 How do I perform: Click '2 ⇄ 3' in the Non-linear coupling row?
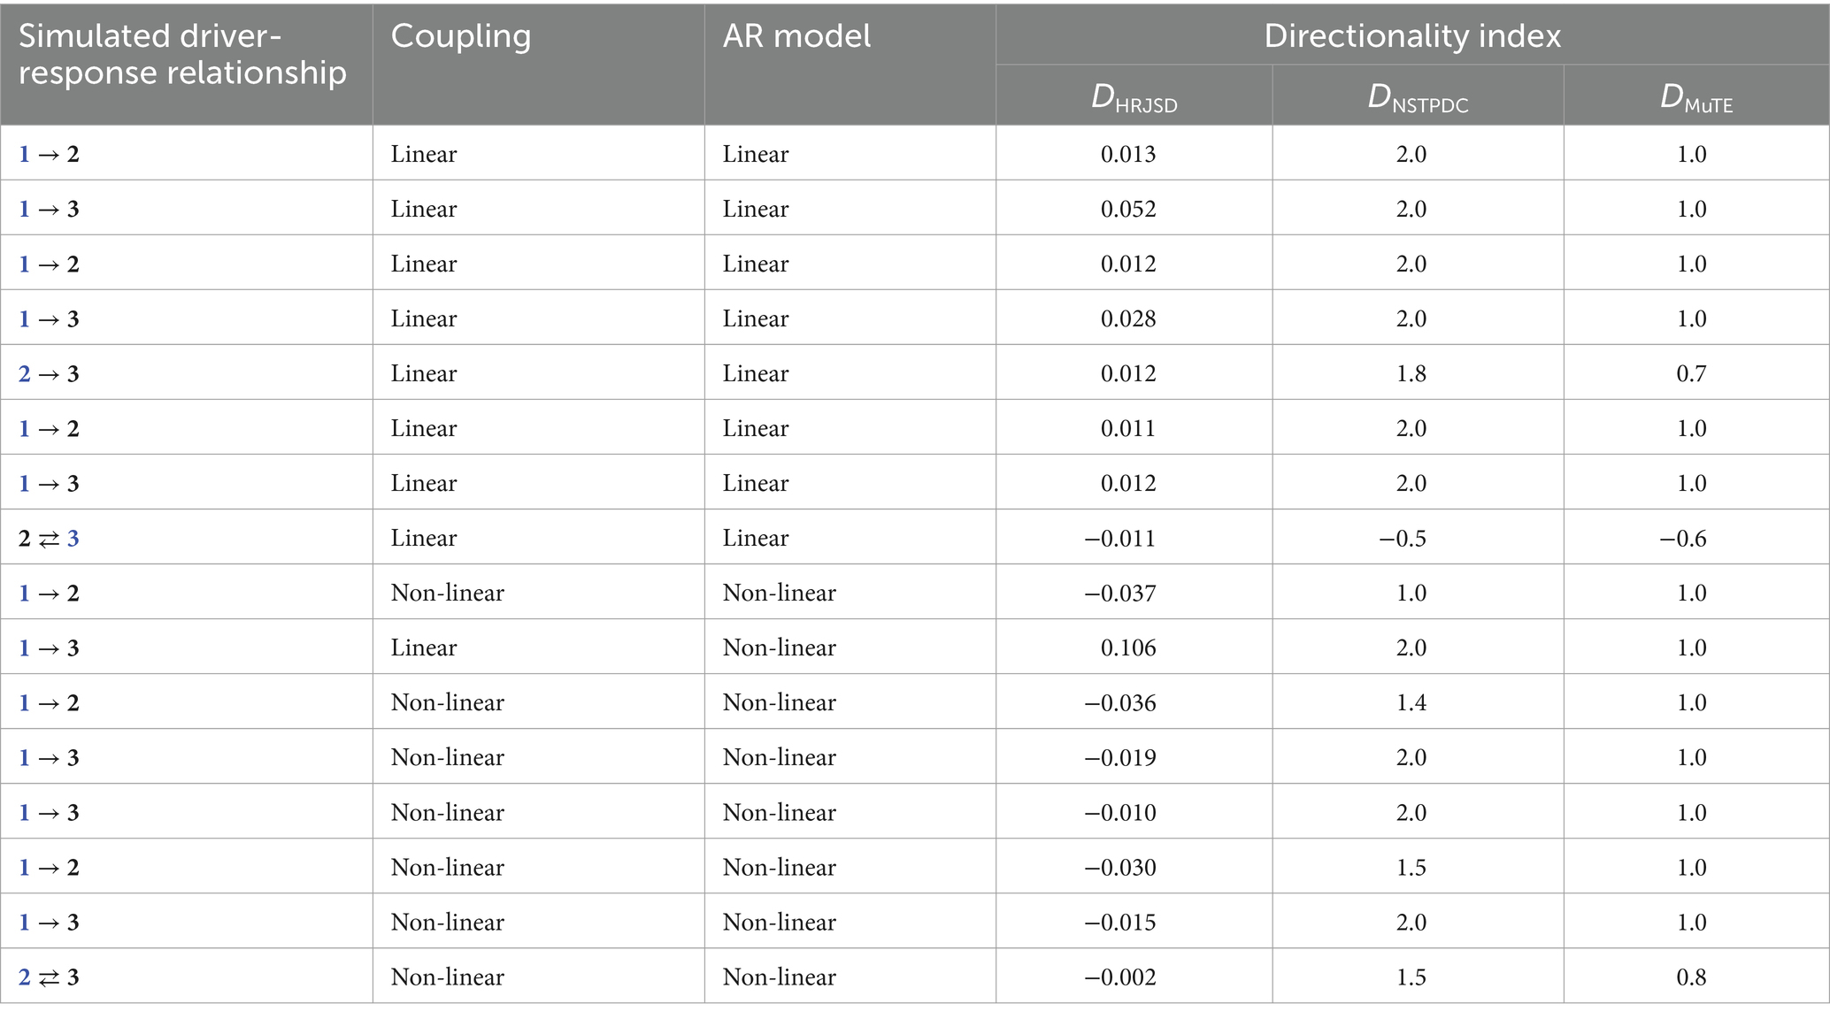tap(49, 977)
